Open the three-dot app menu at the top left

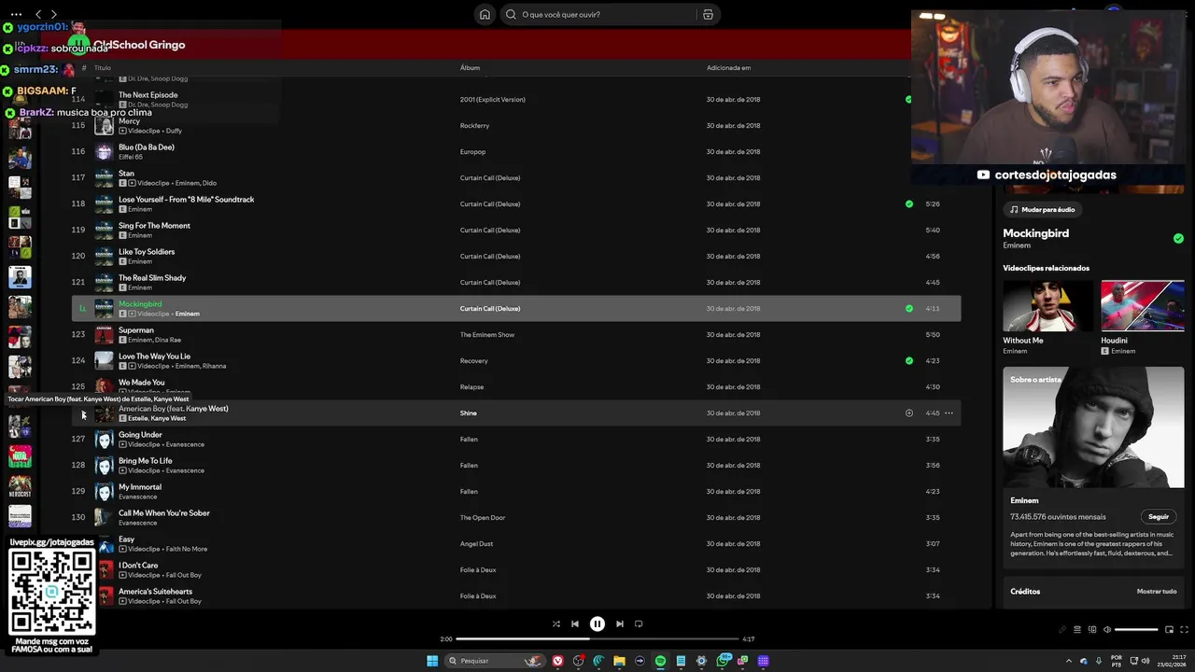pos(16,14)
